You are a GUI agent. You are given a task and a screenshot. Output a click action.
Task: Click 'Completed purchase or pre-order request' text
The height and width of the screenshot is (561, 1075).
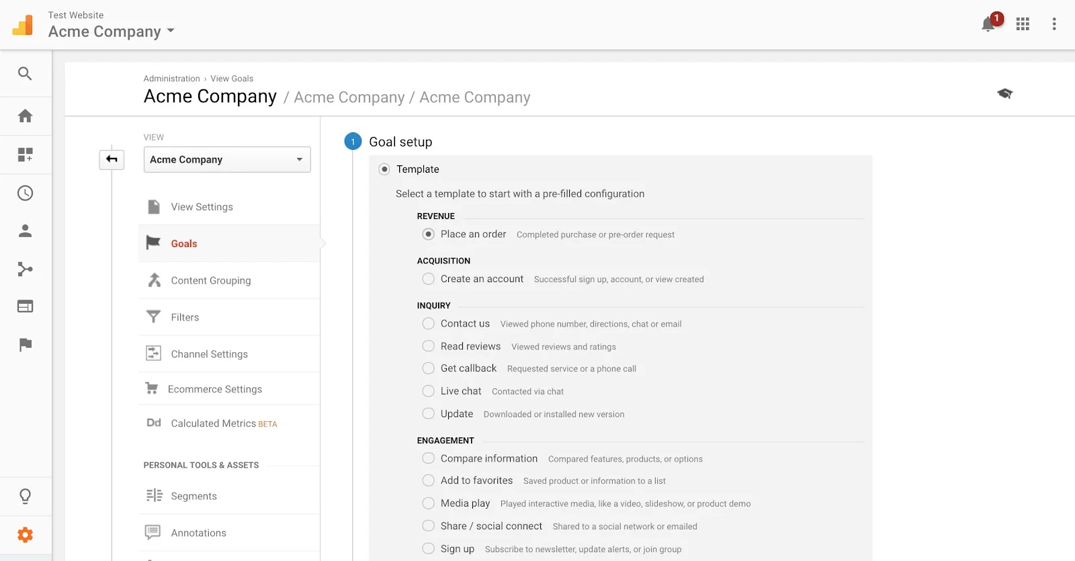(595, 234)
